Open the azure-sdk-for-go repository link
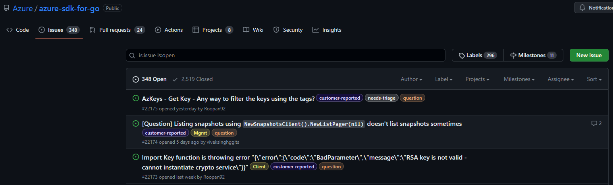This screenshot has height=185, width=613. 69,8
